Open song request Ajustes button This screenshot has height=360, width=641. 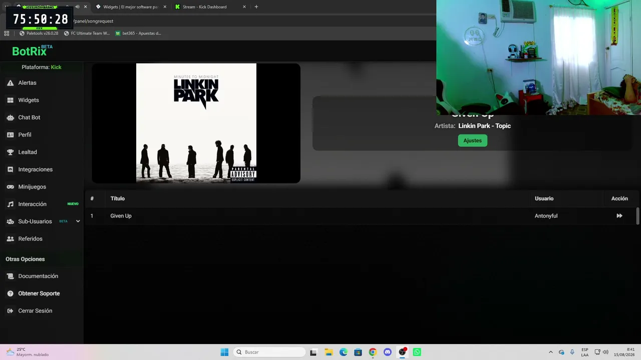(x=472, y=140)
